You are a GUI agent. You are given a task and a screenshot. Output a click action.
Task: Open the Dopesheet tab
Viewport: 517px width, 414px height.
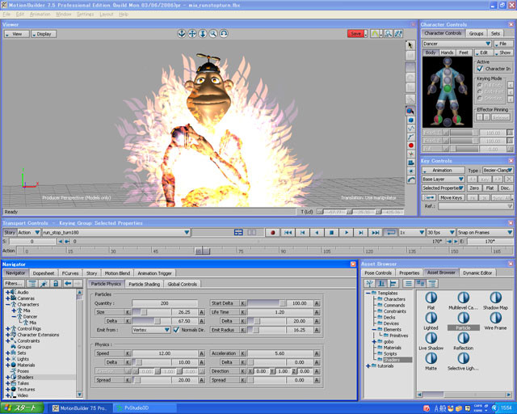pos(44,273)
